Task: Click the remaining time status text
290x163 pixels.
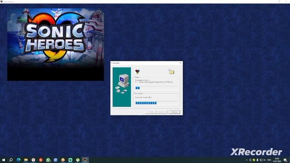Action: (143, 97)
